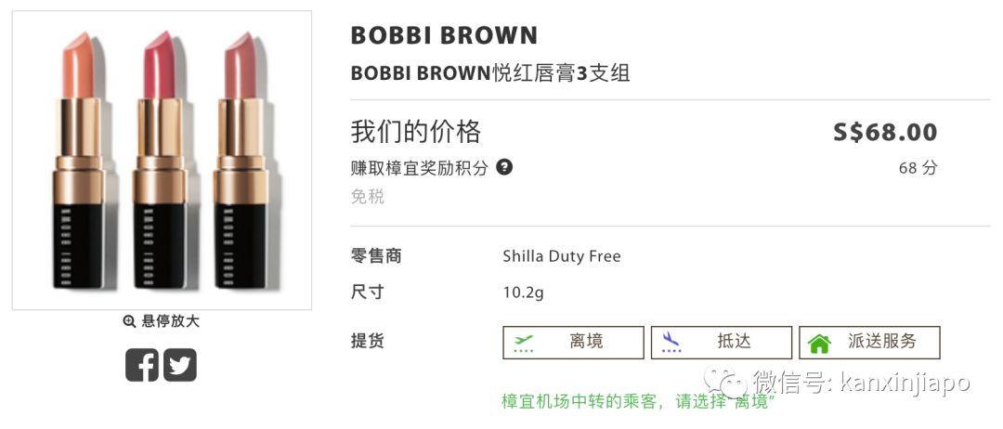The height and width of the screenshot is (429, 1003).
Task: Open the BOBBI BROWN brand heading
Action: 444,36
